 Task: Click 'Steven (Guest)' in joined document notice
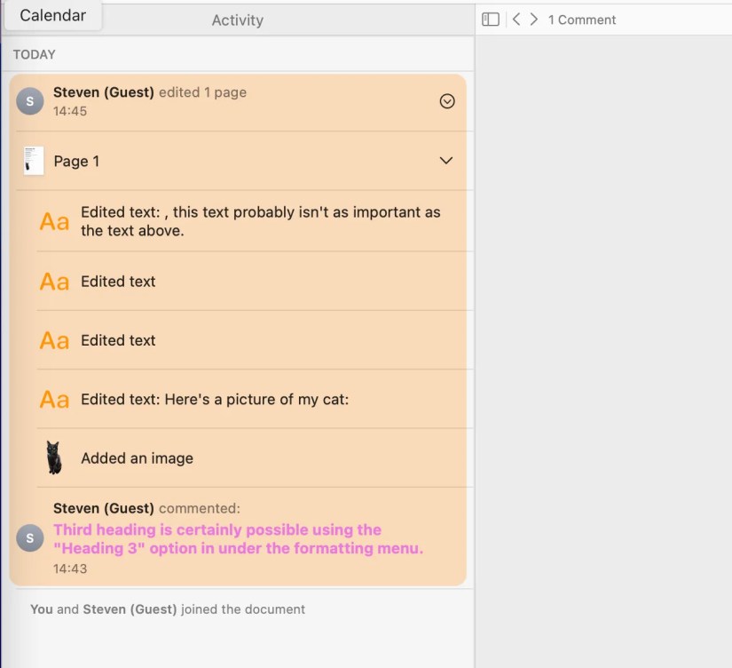[x=130, y=609]
